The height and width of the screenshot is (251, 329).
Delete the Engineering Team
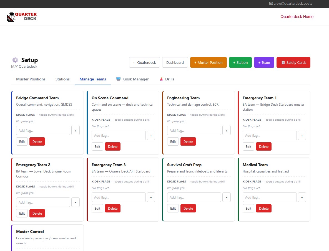[x=188, y=142]
